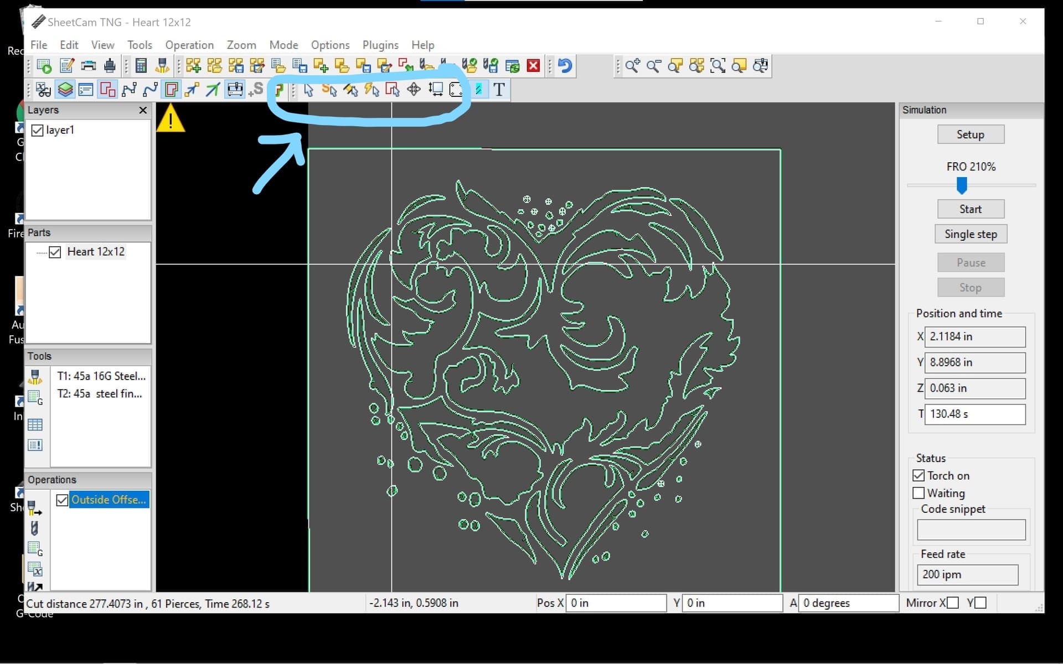
Task: Click the new plasma tool icon in Tools panel
Action: point(35,377)
